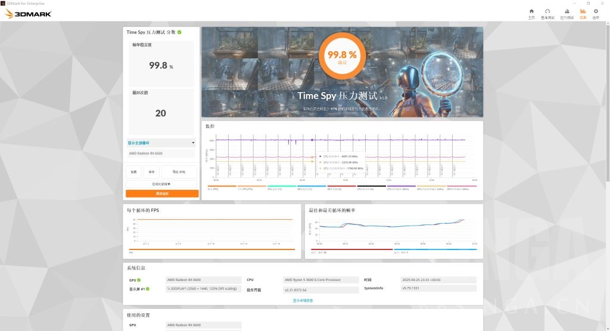Viewport: 610px width, 331px height.
Task: Click the orange run again button
Action: point(162,193)
